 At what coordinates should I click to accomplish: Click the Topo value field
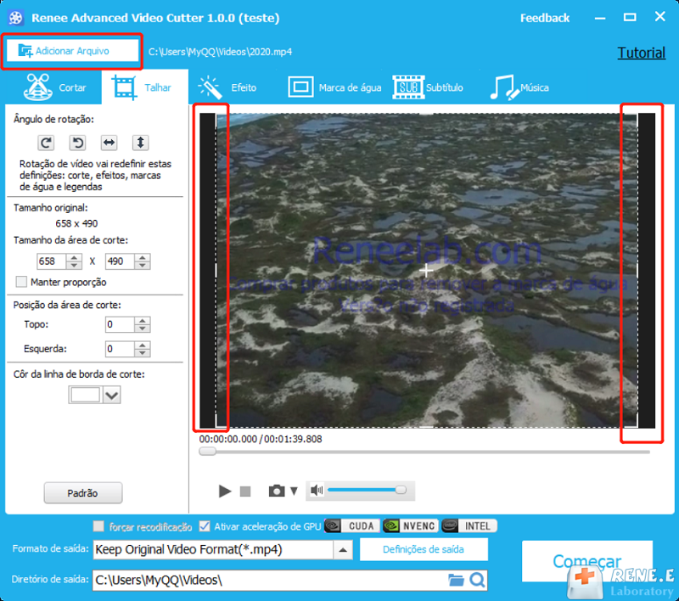click(x=120, y=324)
